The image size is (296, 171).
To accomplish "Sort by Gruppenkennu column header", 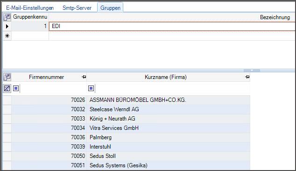I will coord(30,17).
